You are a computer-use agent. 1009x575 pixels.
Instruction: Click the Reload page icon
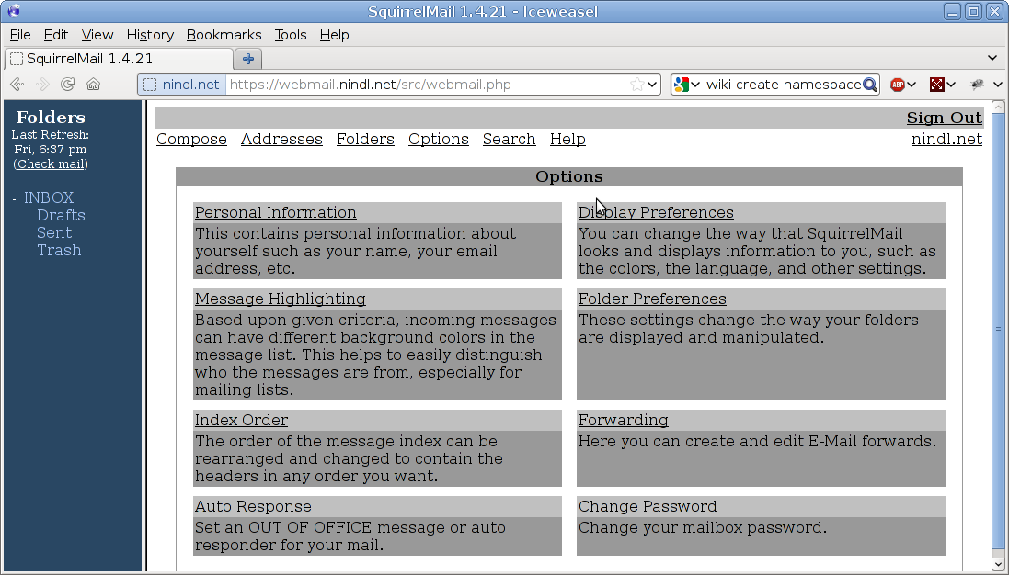point(67,85)
